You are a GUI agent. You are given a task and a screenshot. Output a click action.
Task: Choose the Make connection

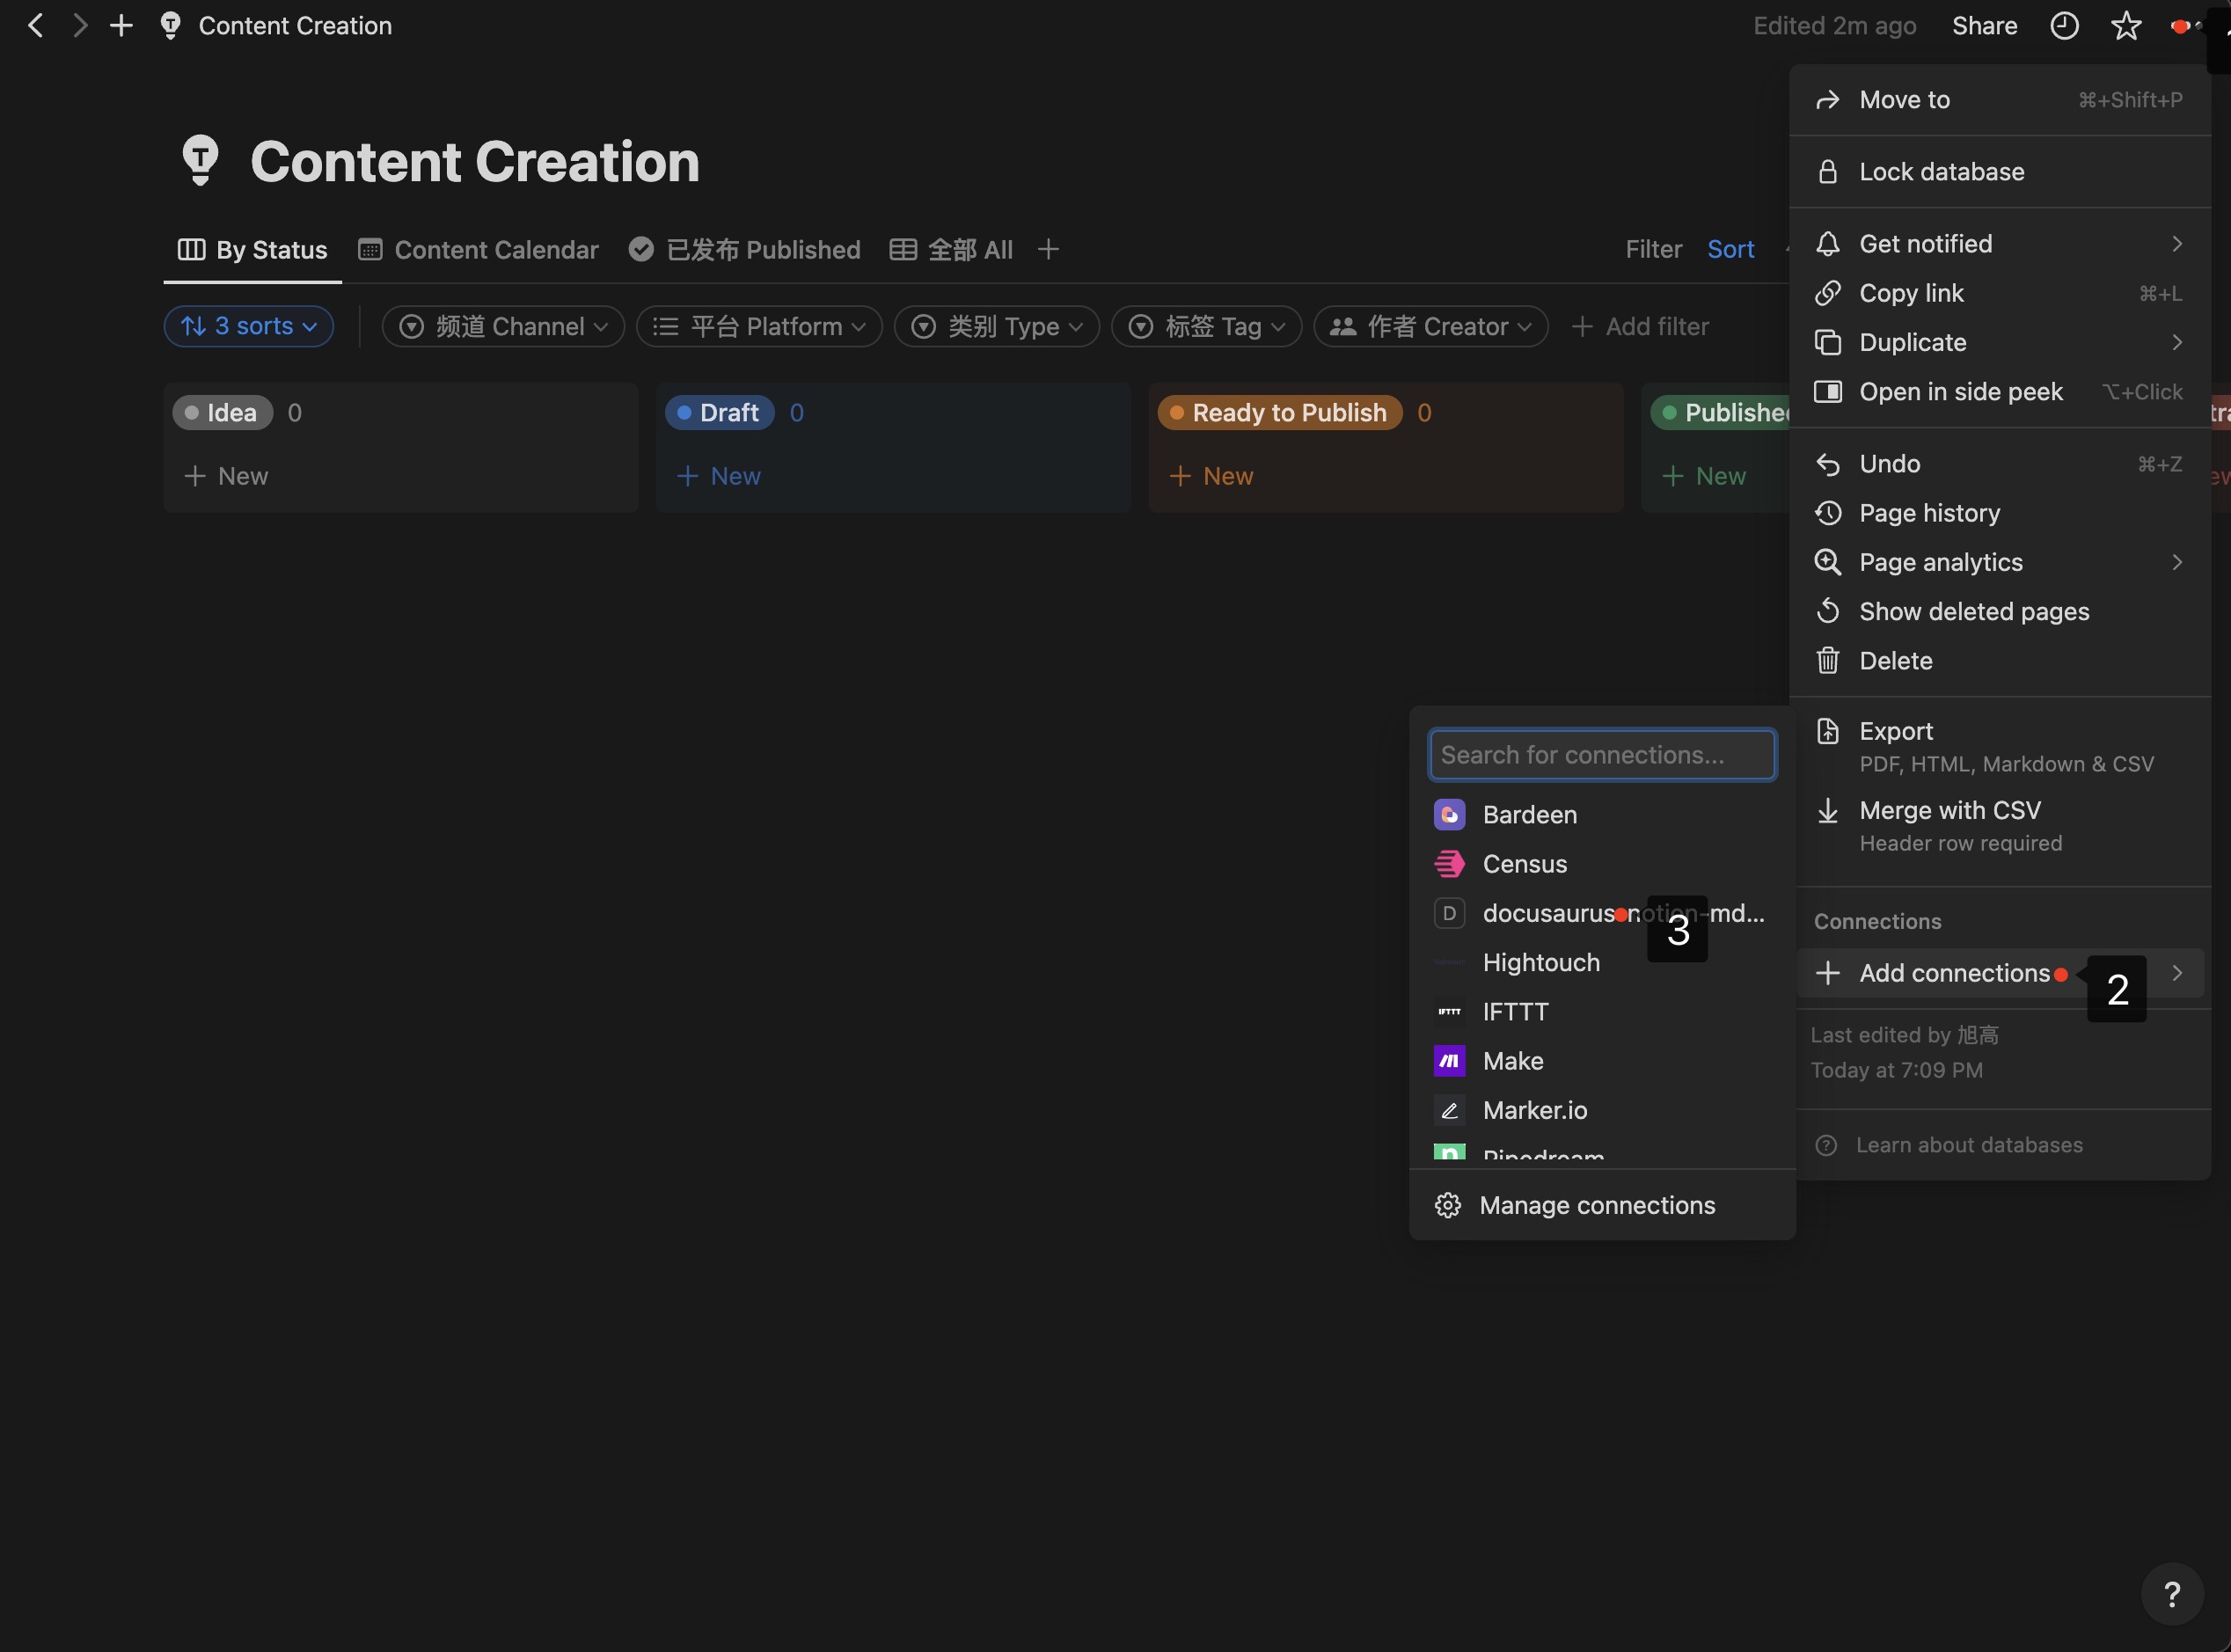tap(1512, 1061)
